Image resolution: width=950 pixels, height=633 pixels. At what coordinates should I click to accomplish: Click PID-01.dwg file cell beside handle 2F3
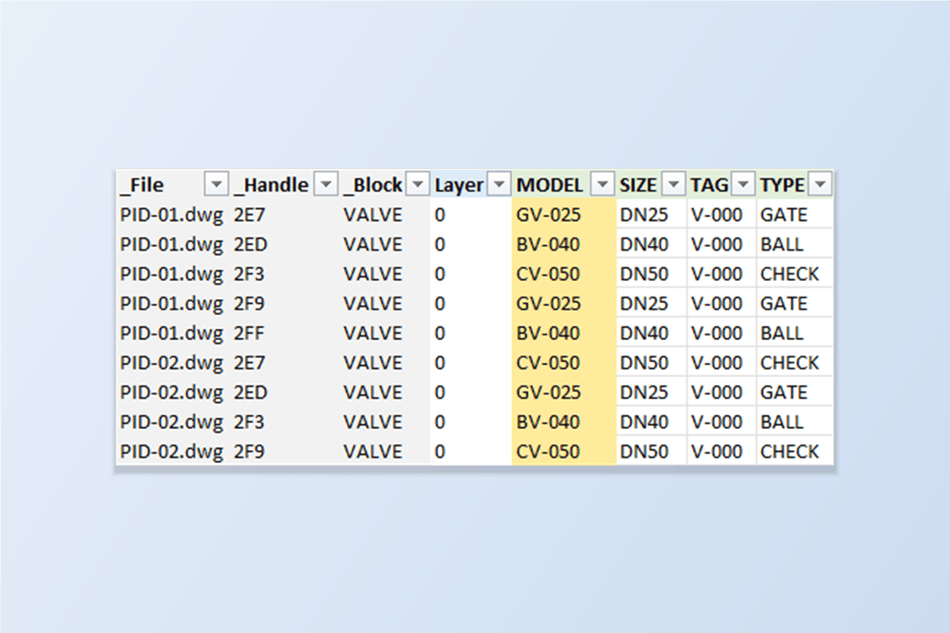click(x=172, y=274)
